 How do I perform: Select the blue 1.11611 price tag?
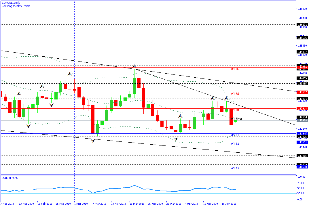(x=302, y=142)
